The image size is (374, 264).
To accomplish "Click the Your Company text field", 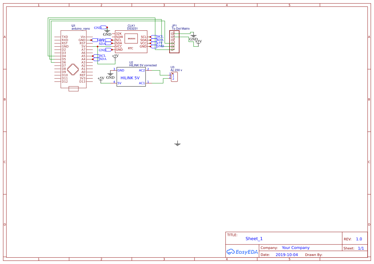I will [296, 248].
